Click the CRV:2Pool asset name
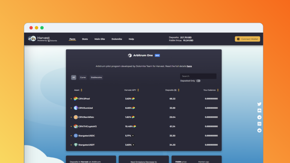The width and height of the screenshot is (290, 163). coord(84,99)
